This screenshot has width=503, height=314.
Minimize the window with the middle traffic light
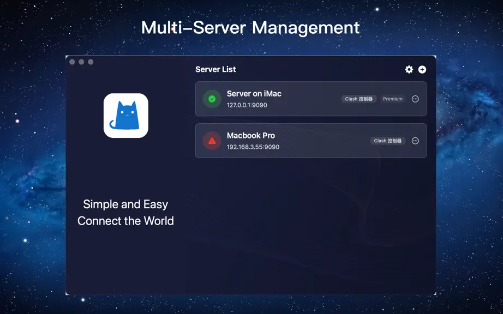pyautogui.click(x=81, y=62)
